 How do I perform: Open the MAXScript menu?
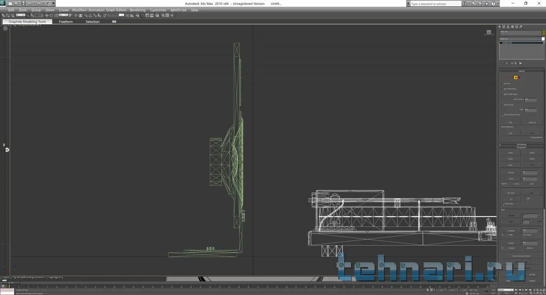point(179,10)
